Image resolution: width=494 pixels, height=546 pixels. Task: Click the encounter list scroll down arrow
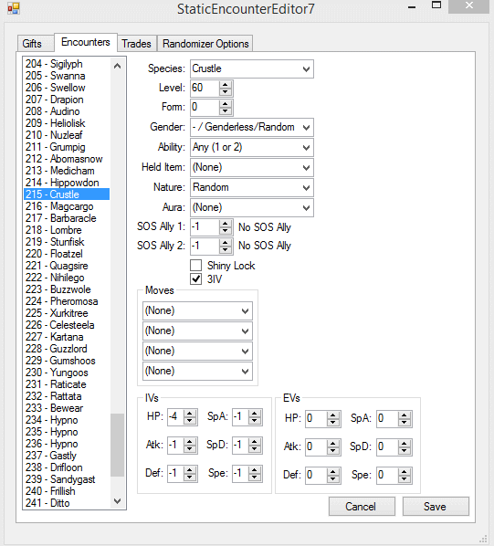(x=117, y=501)
